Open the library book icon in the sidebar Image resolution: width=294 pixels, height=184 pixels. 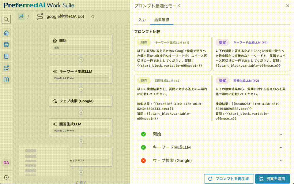tap(6, 79)
